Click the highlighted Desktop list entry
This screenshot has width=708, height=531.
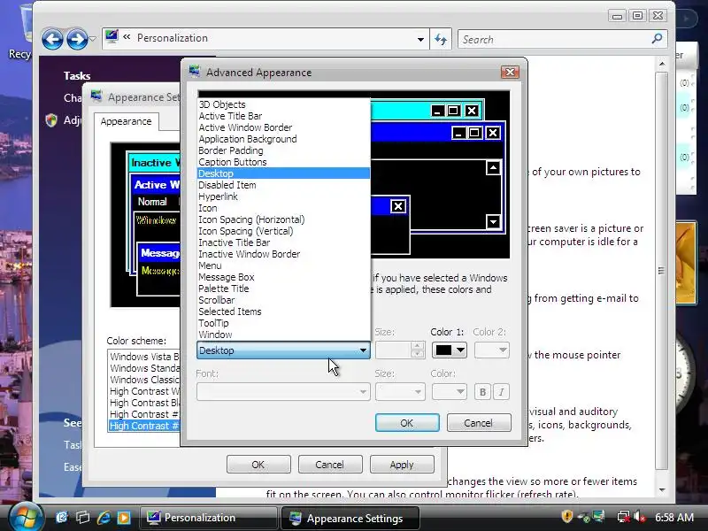pyautogui.click(x=283, y=173)
